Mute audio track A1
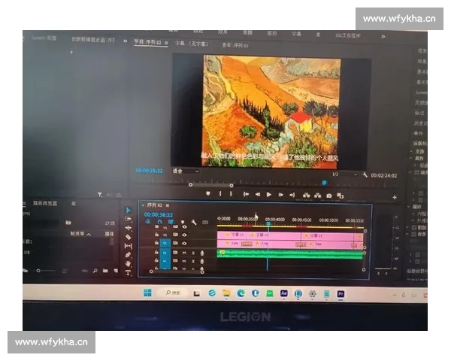The width and height of the screenshot is (451, 361). click(x=184, y=253)
